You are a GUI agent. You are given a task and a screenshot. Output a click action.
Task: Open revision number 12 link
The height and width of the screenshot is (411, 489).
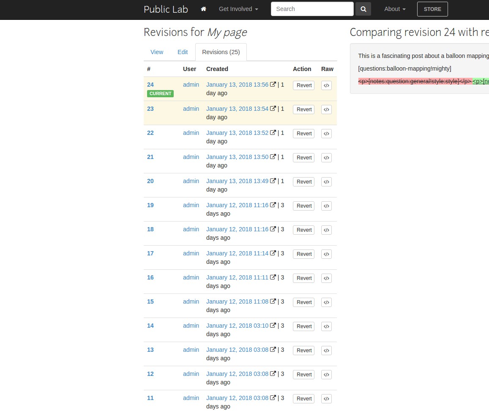(150, 374)
